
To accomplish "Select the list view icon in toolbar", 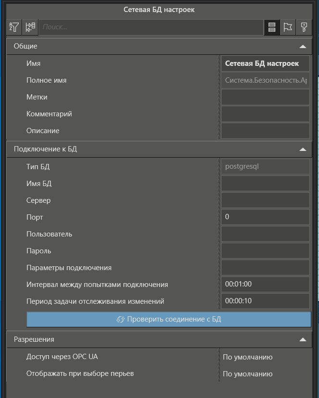I will point(272,27).
